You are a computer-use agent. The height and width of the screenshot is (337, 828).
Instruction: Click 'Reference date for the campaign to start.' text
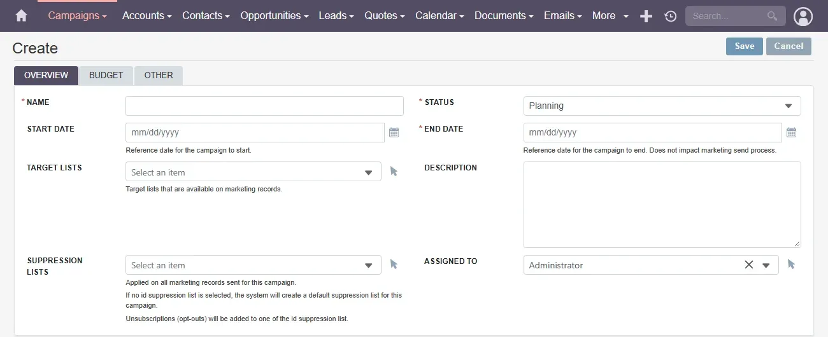189,151
